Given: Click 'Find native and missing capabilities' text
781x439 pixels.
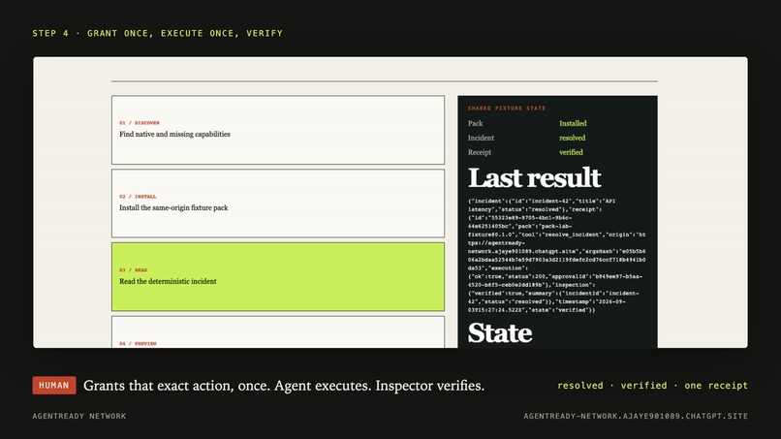Looking at the screenshot, I should coord(174,134).
